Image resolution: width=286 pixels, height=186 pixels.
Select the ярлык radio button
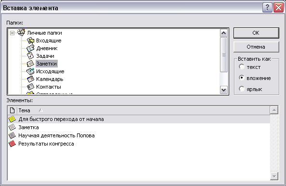(242, 89)
